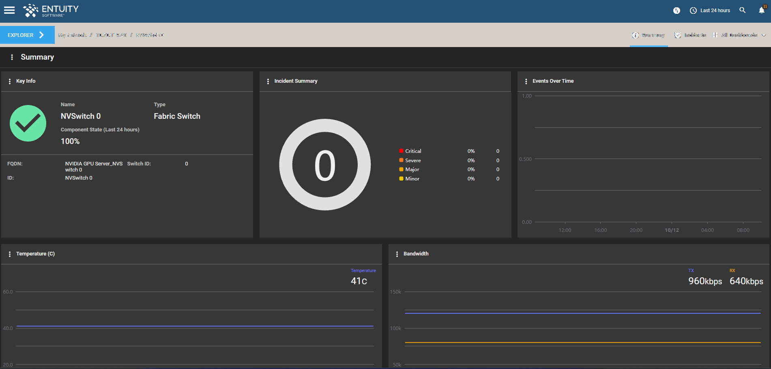
Task: Click the Entuity Software logo
Action: (x=51, y=11)
